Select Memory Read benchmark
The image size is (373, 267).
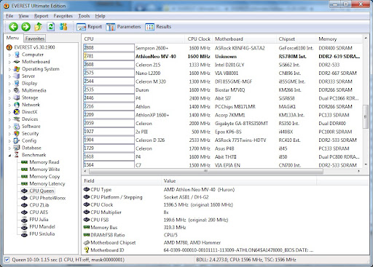(x=44, y=162)
